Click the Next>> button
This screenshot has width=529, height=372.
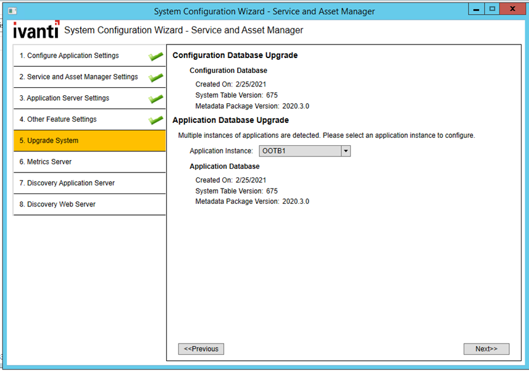pyautogui.click(x=486, y=349)
